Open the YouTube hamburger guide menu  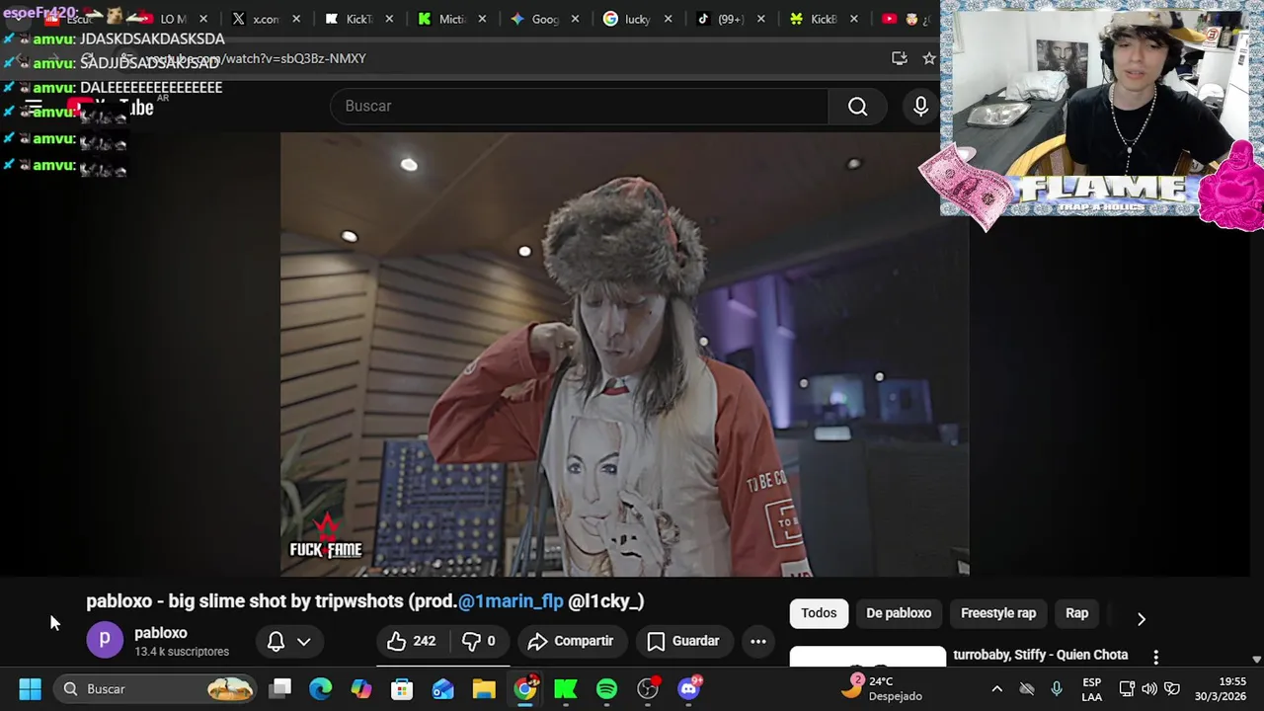coord(34,107)
